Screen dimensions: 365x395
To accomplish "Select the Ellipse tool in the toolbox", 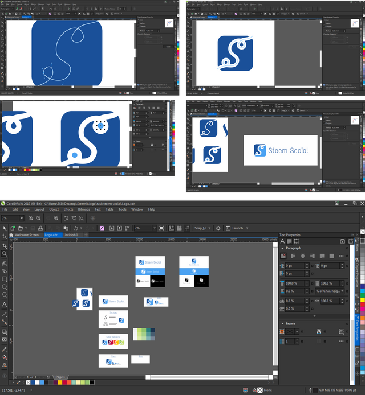I will (x=5, y=287).
